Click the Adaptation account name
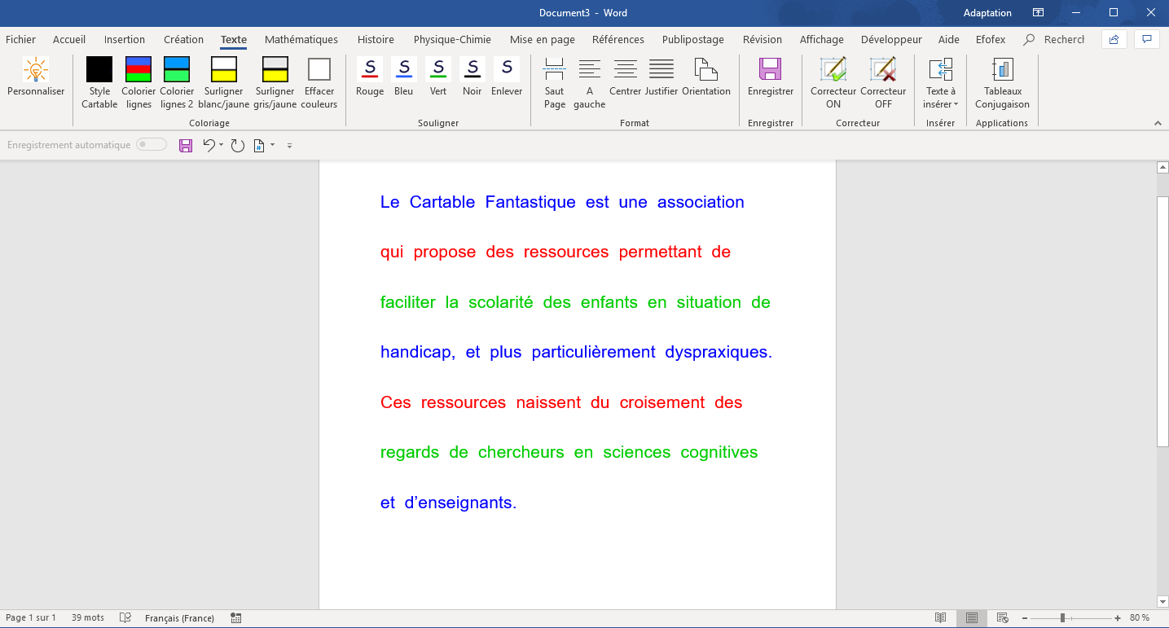The width and height of the screenshot is (1169, 628). coord(987,12)
